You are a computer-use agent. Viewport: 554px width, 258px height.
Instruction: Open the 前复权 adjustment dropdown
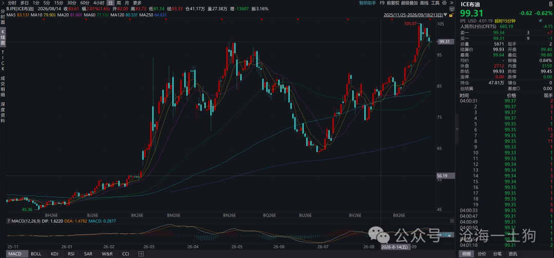[x=393, y=3]
